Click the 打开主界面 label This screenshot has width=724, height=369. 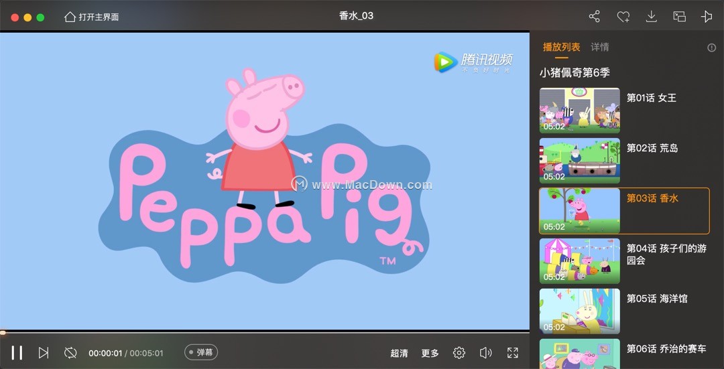point(99,17)
